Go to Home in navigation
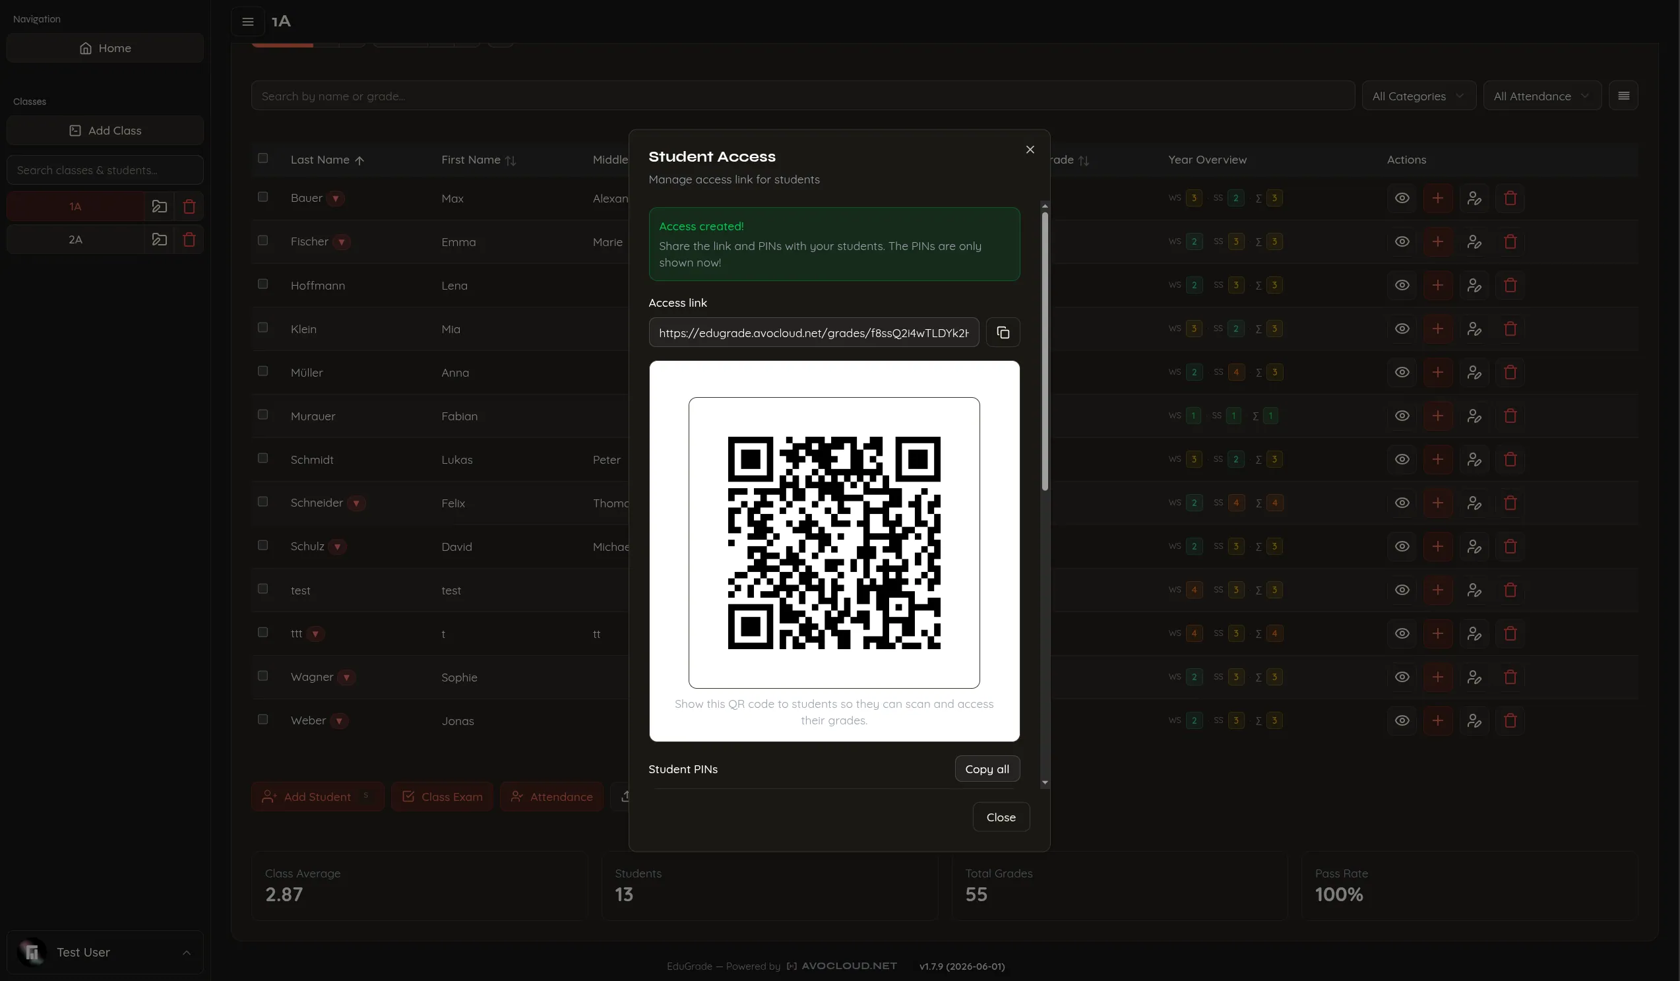The width and height of the screenshot is (1680, 981). tap(105, 48)
